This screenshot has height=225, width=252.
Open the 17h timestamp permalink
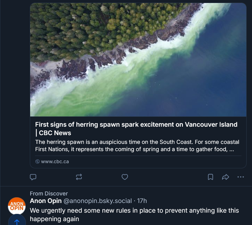(x=142, y=201)
